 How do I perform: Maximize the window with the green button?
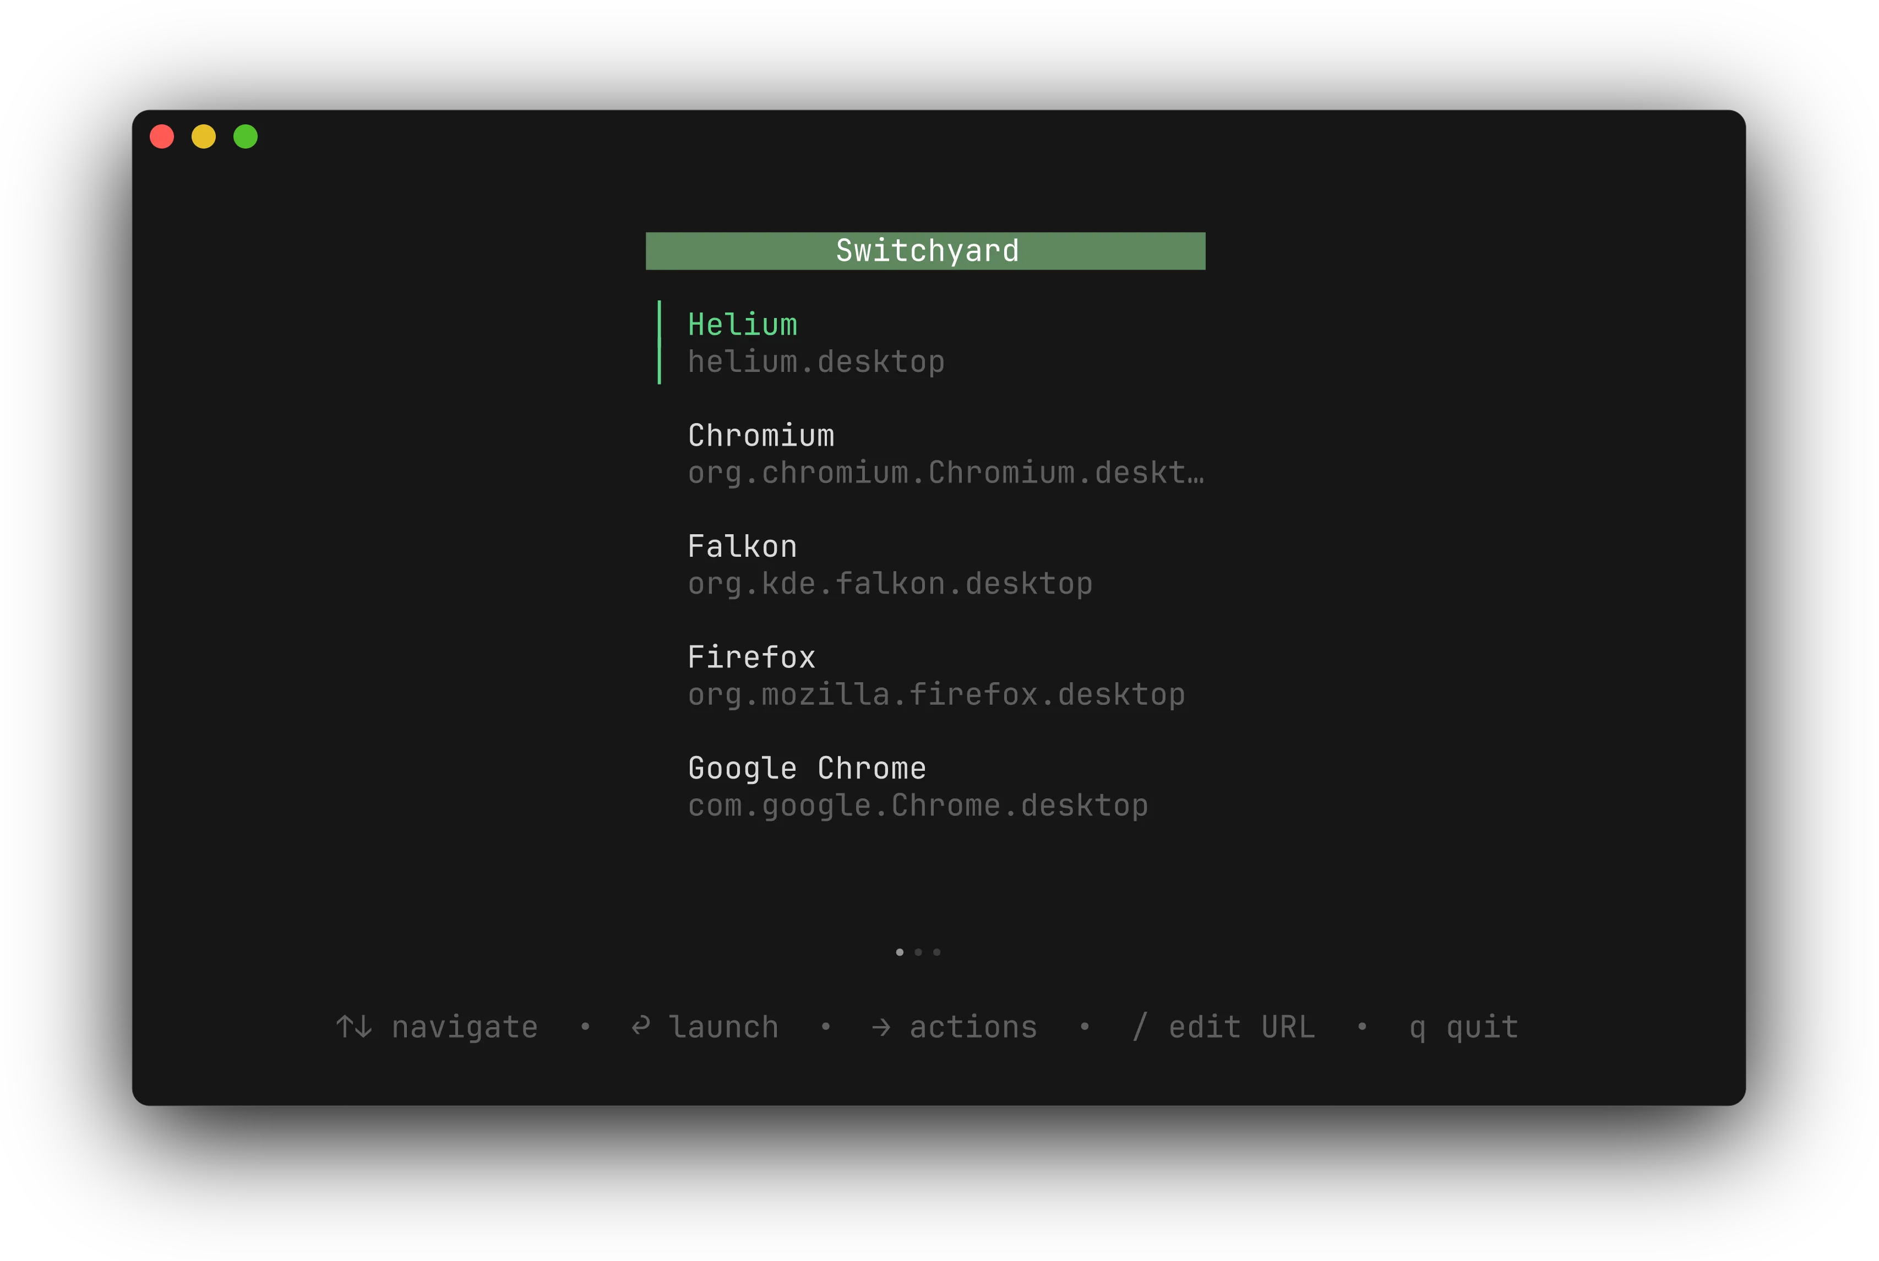[x=246, y=136]
